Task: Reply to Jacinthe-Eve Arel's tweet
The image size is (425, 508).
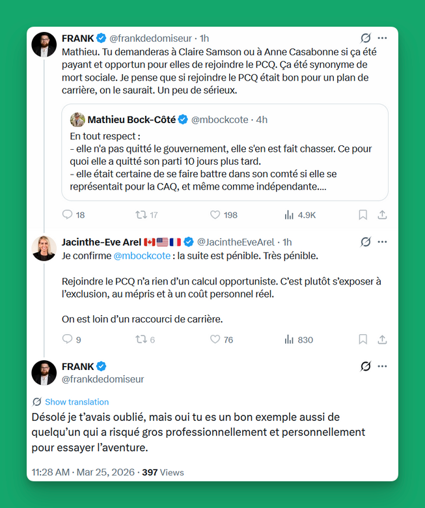Action: tap(68, 339)
